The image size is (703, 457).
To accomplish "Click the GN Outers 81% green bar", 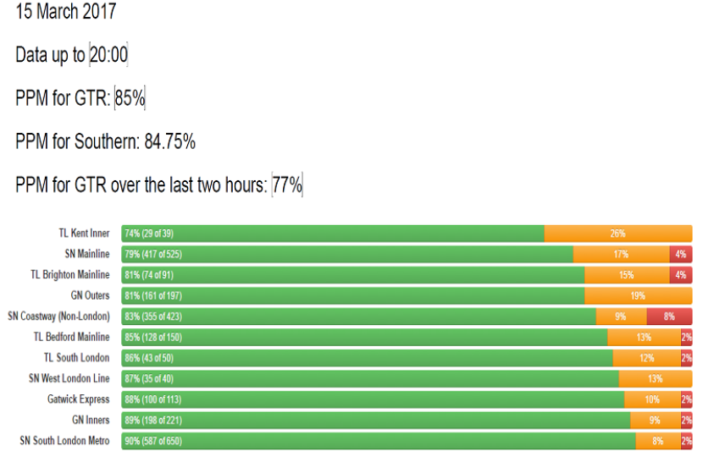I will click(352, 295).
